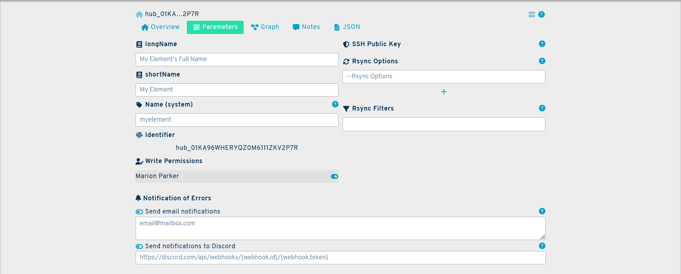Viewport: 681px width, 274px height.
Task: Click the Notification of Errors bell icon
Action: pyautogui.click(x=138, y=198)
